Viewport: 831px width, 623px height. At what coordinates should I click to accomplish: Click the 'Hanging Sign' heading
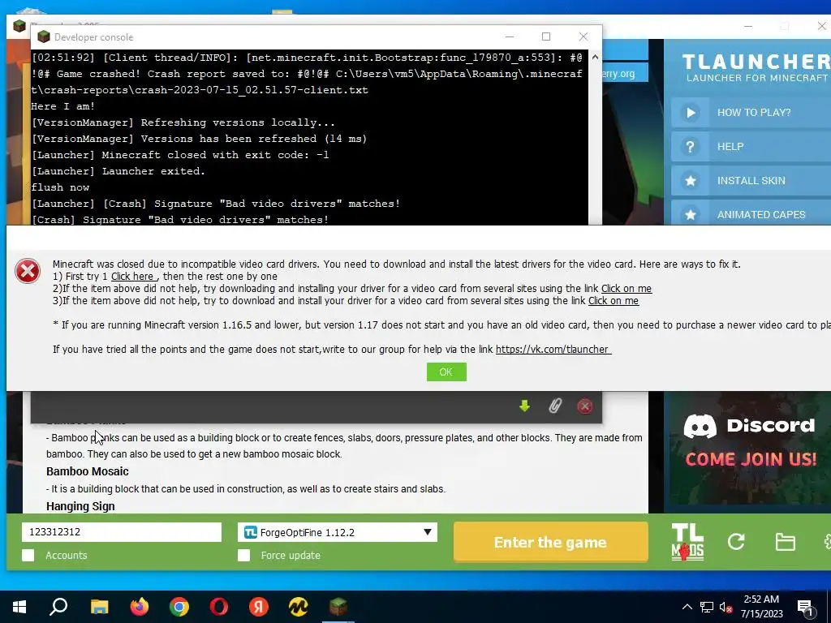pos(80,506)
